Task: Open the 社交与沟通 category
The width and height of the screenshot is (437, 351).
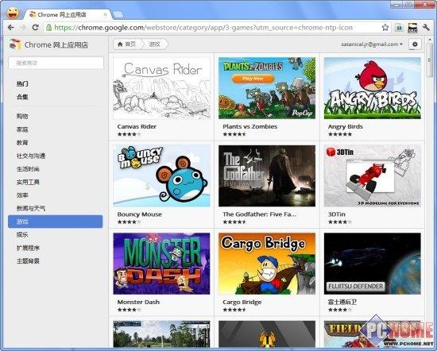Action: pos(31,156)
